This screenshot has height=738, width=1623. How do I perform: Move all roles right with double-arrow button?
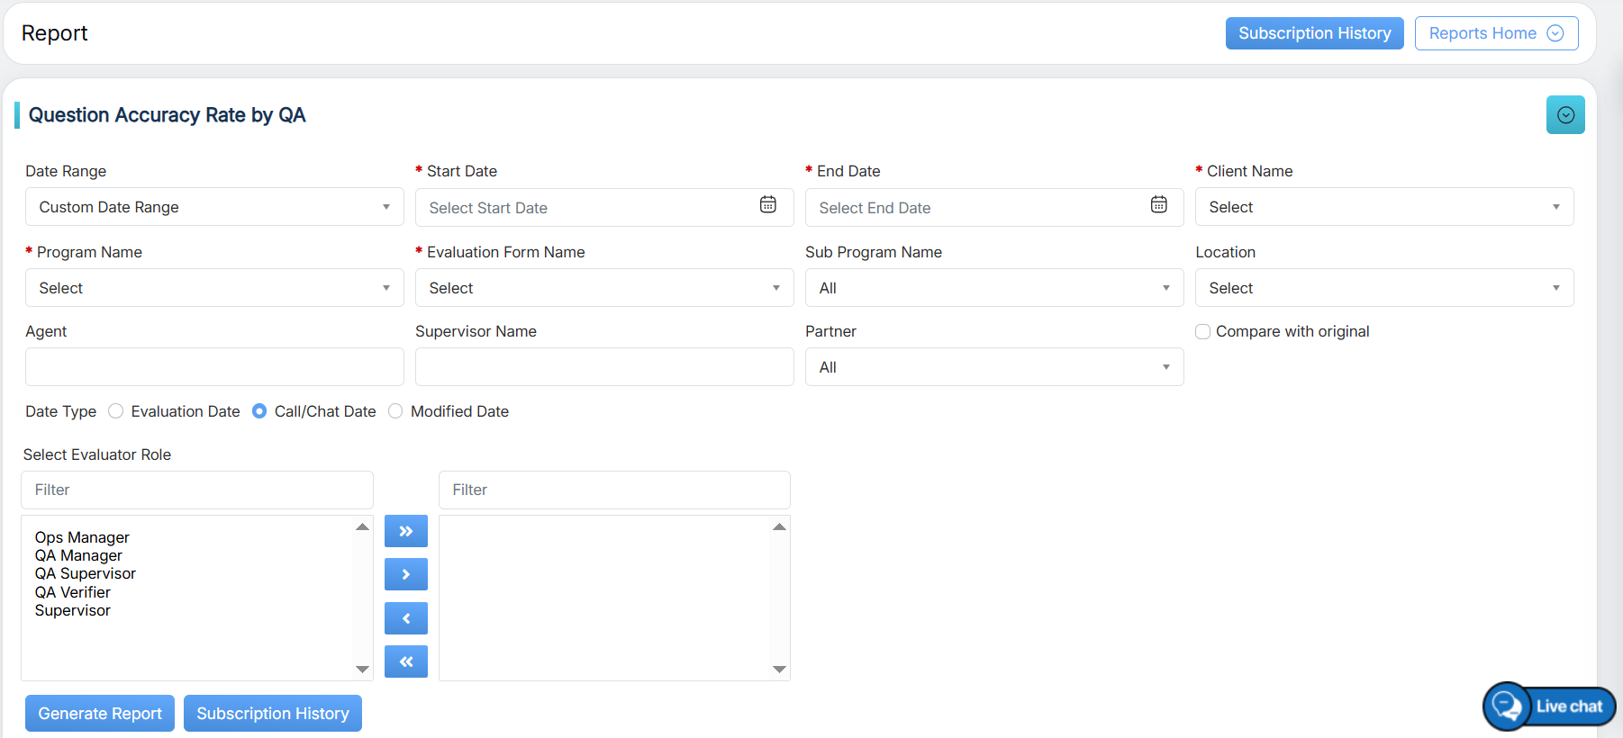pos(405,531)
